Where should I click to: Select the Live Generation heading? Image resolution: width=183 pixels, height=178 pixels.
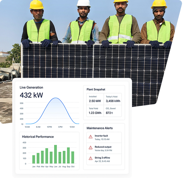click(x=31, y=87)
